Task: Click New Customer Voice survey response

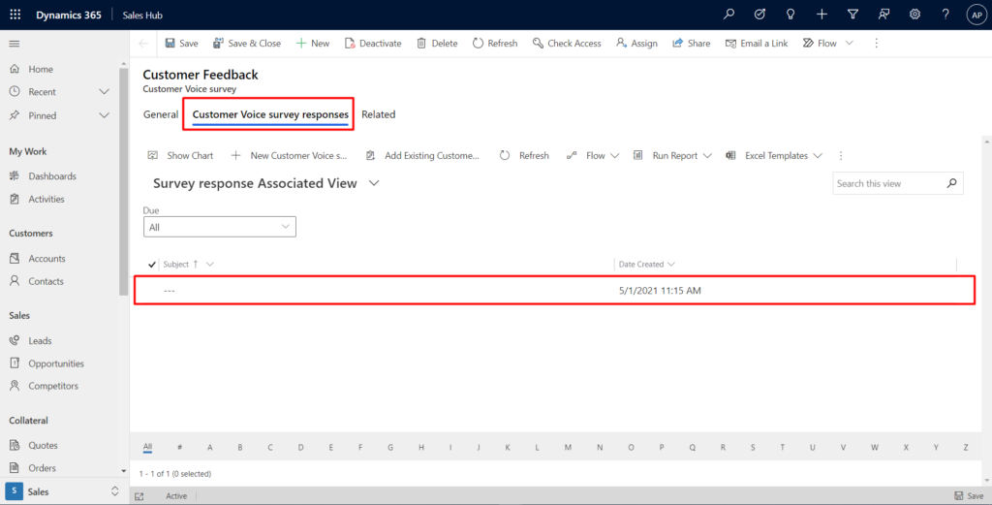Action: (289, 156)
